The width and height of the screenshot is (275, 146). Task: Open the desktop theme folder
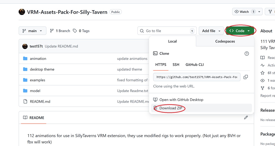click(x=42, y=69)
